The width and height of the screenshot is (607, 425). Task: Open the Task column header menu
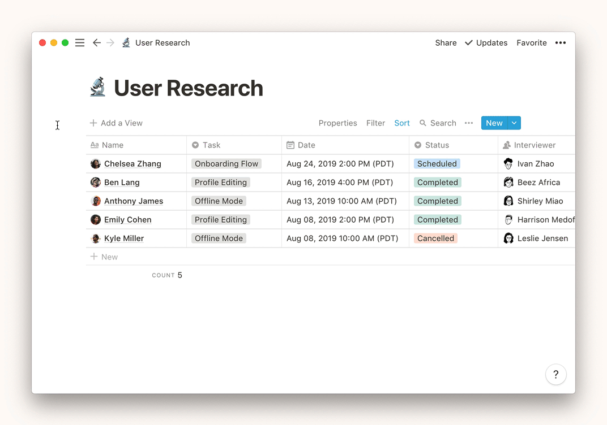coord(211,145)
